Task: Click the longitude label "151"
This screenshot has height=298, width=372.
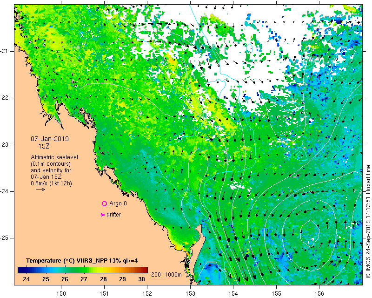Action: tap(104, 294)
